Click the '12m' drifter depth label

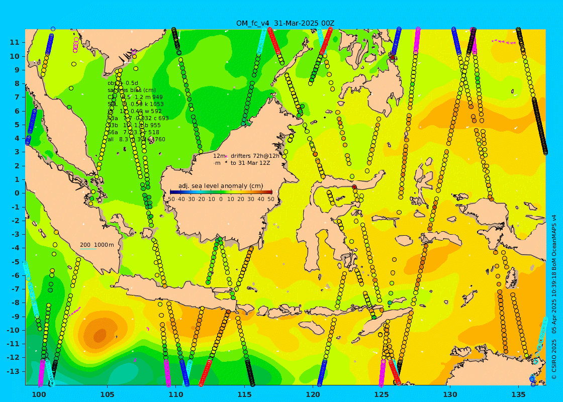pos(219,156)
